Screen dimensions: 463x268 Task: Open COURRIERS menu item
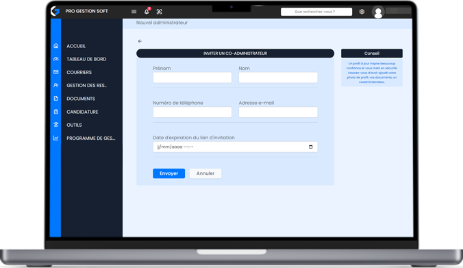[79, 73]
